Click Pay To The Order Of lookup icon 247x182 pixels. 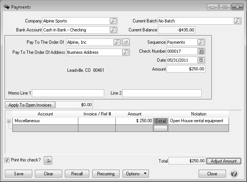117,42
